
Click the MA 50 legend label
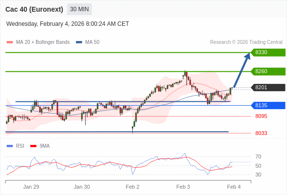click(92, 42)
